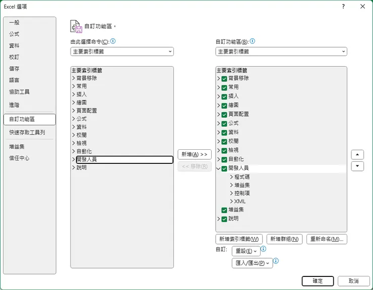The width and height of the screenshot is (373, 290).
Task: Uncheck the 常用 tab checkbox
Action: (224, 88)
